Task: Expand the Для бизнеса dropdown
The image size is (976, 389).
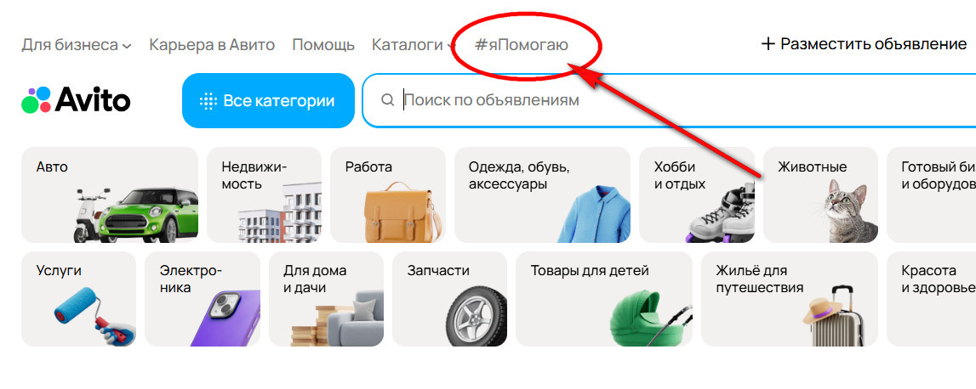Action: (77, 45)
